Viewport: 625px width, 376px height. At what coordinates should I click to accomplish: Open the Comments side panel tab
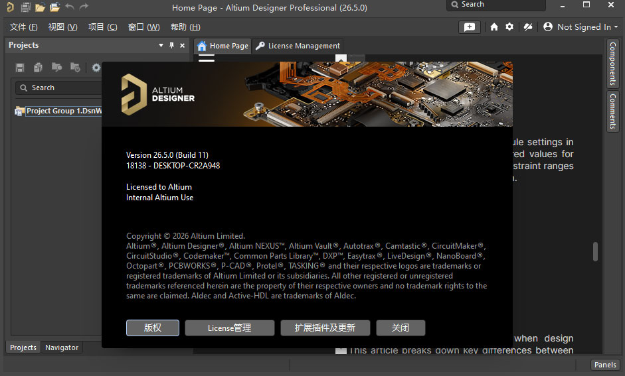pos(612,111)
